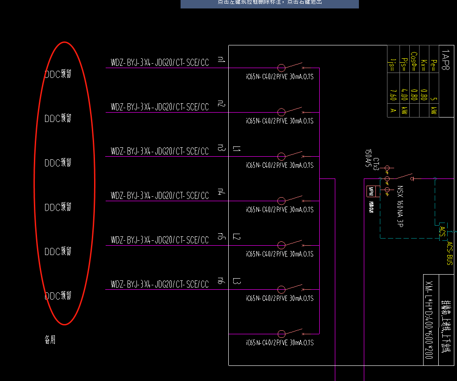Click the Pe= parameter label

[434, 65]
